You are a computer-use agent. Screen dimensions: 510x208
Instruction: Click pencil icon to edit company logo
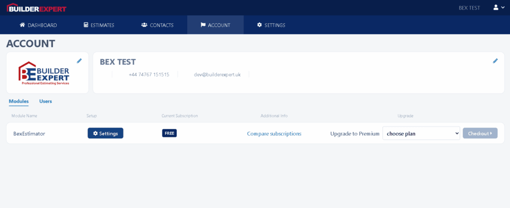79,61
